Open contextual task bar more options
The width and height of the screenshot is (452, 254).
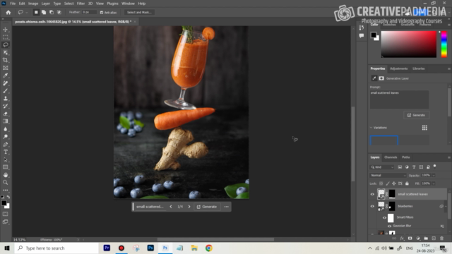tap(226, 207)
